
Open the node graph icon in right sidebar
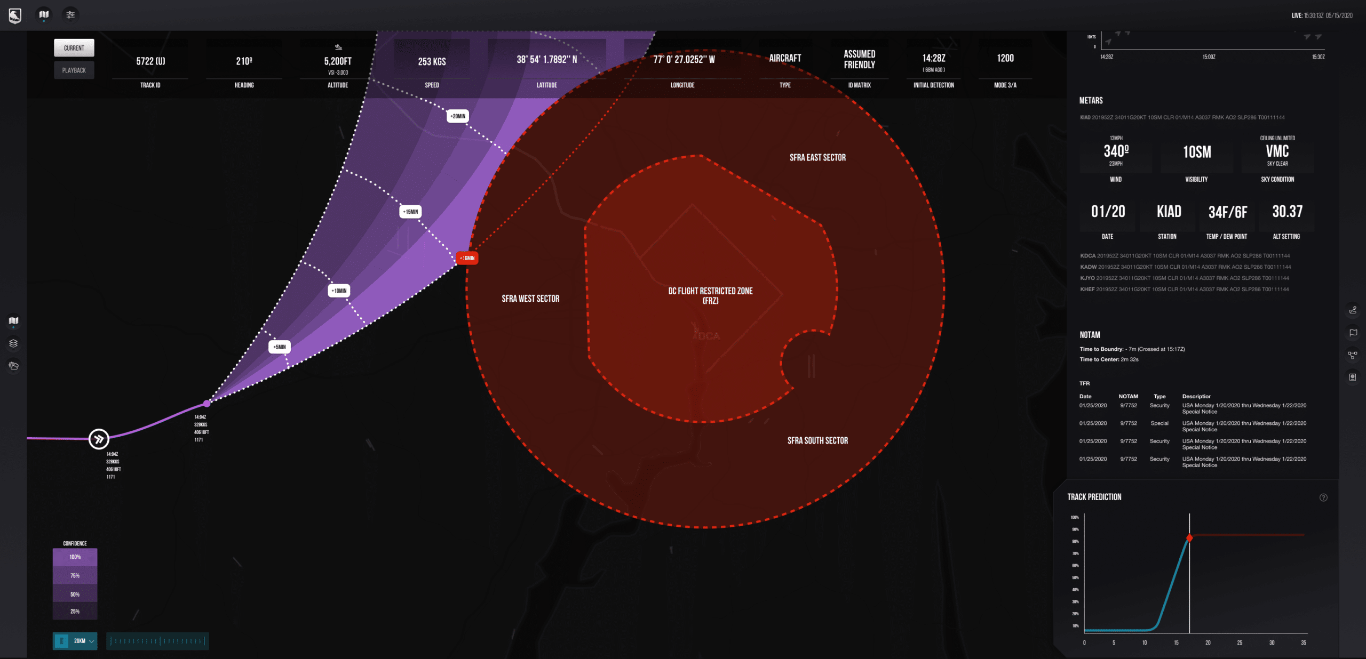point(1353,355)
